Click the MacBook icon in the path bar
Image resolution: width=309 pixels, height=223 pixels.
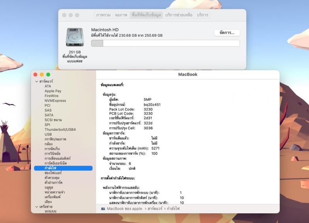pyautogui.click(x=103, y=209)
